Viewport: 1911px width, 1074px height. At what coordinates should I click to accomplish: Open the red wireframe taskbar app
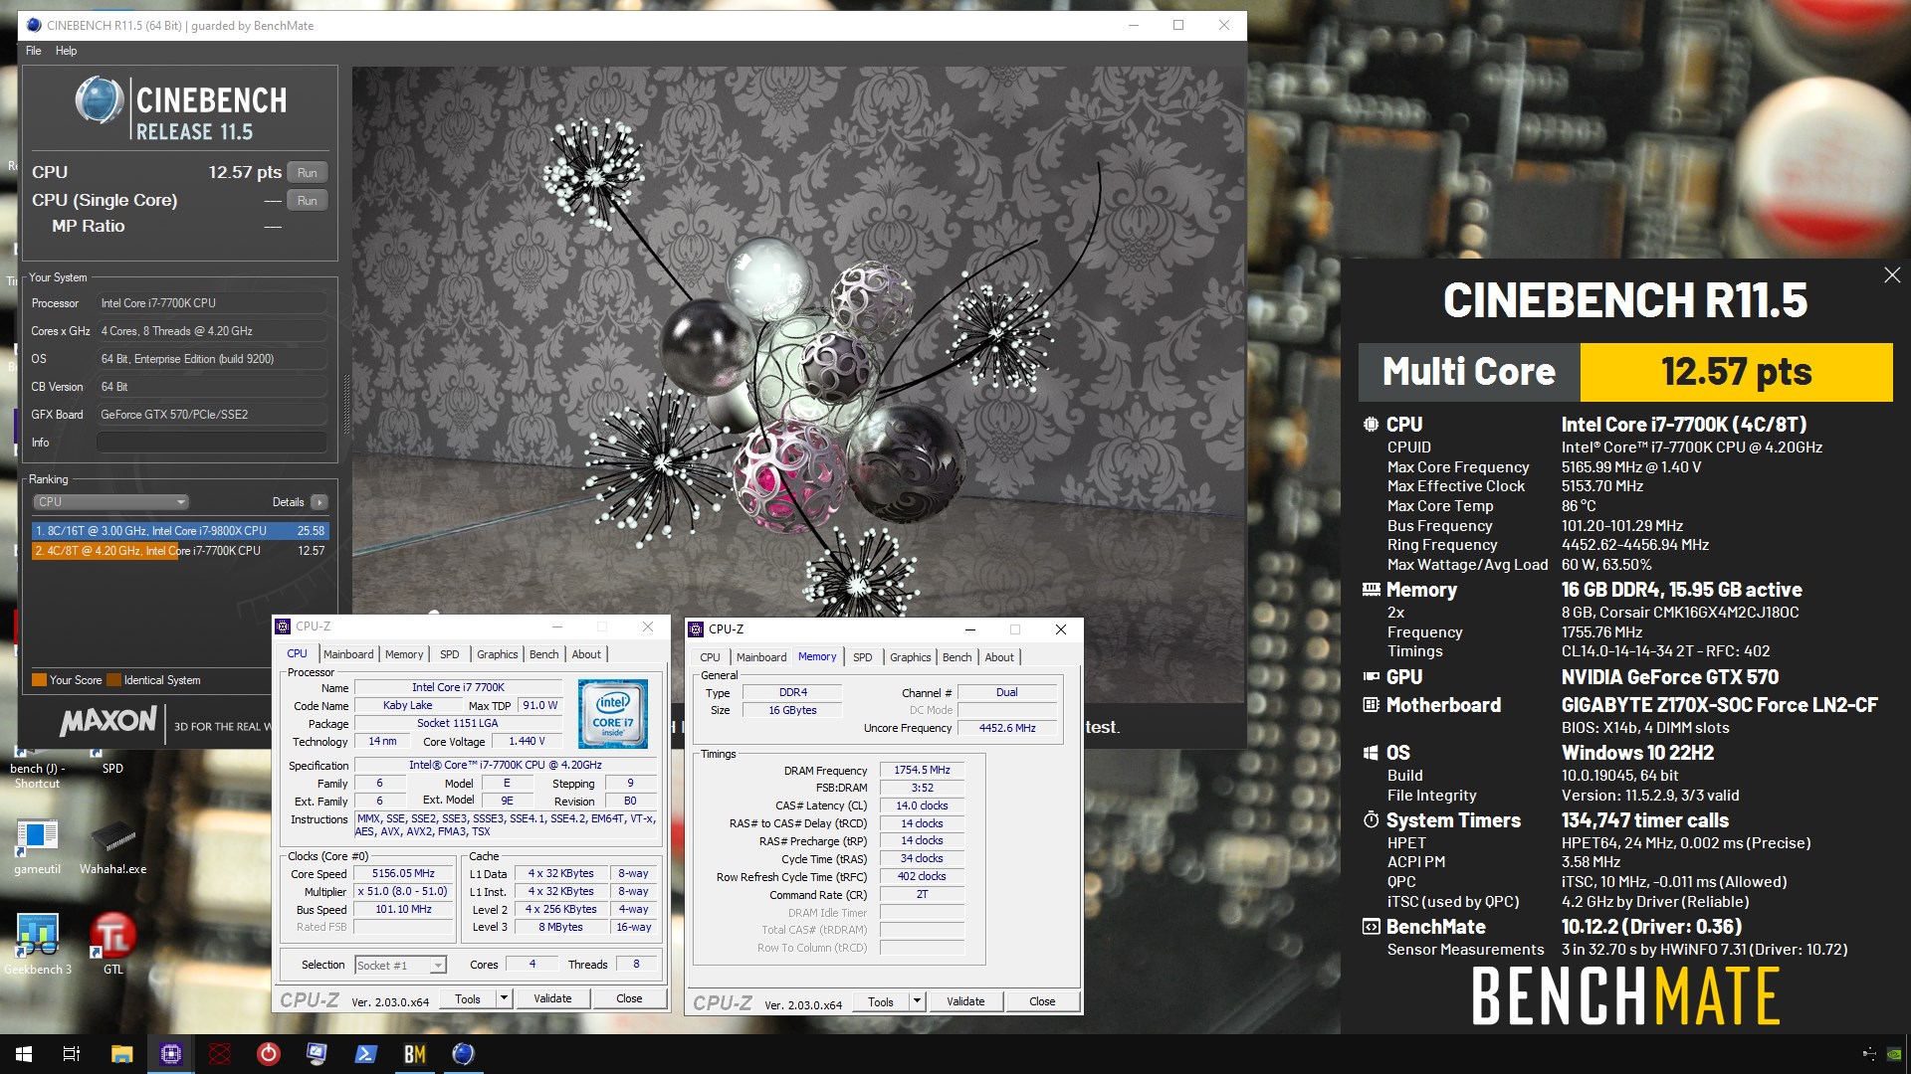[220, 1054]
